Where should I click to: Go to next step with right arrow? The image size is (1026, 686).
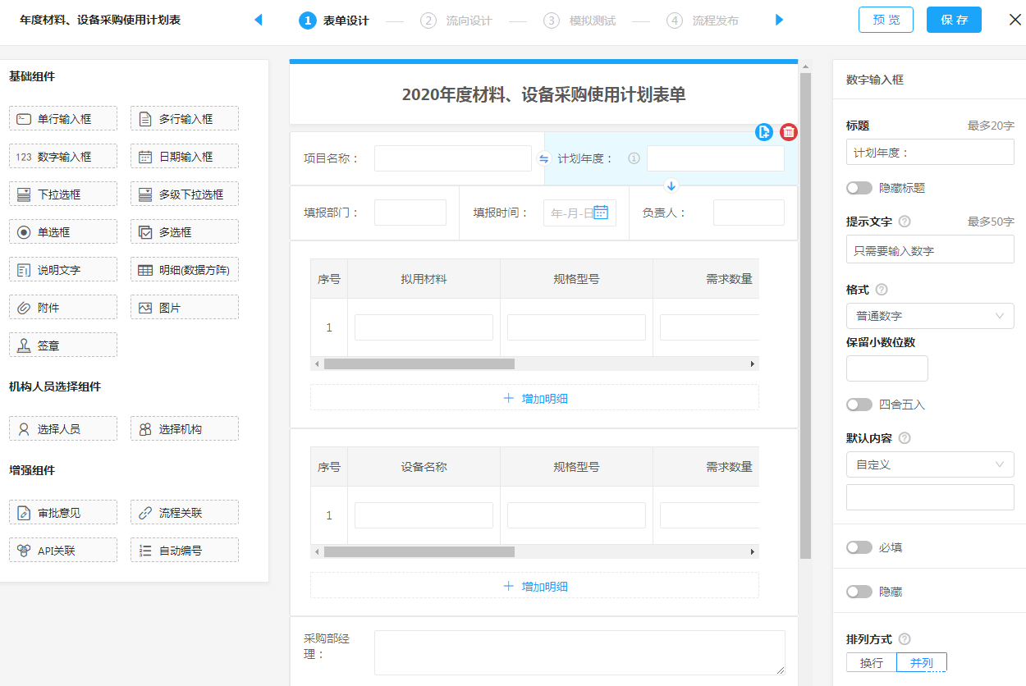pyautogui.click(x=779, y=20)
